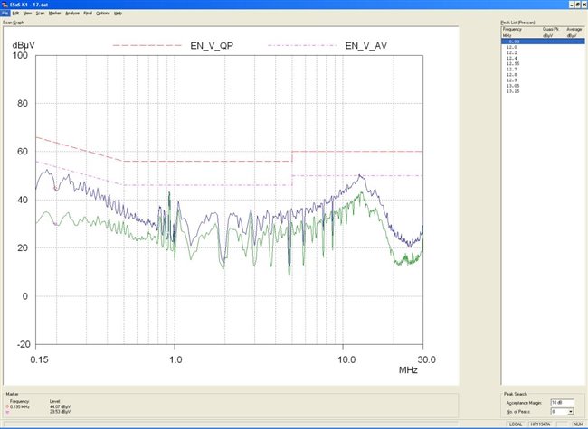Open the Options menu

click(103, 14)
